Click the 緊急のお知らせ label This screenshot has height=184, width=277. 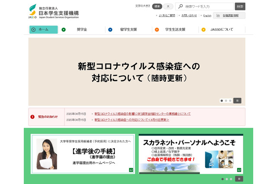(48, 117)
